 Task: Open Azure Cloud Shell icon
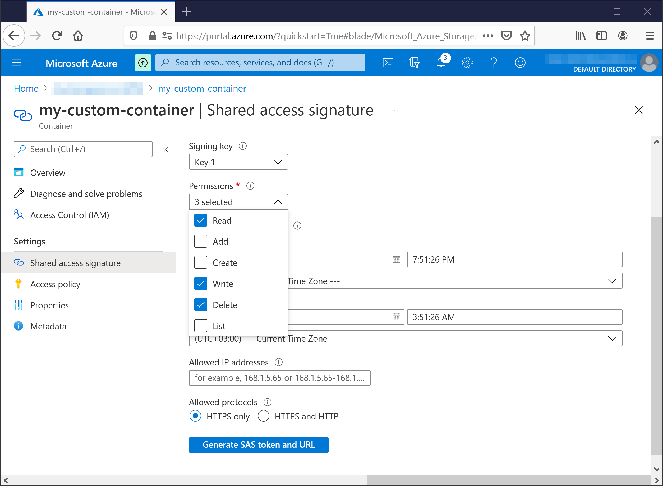[x=388, y=63]
